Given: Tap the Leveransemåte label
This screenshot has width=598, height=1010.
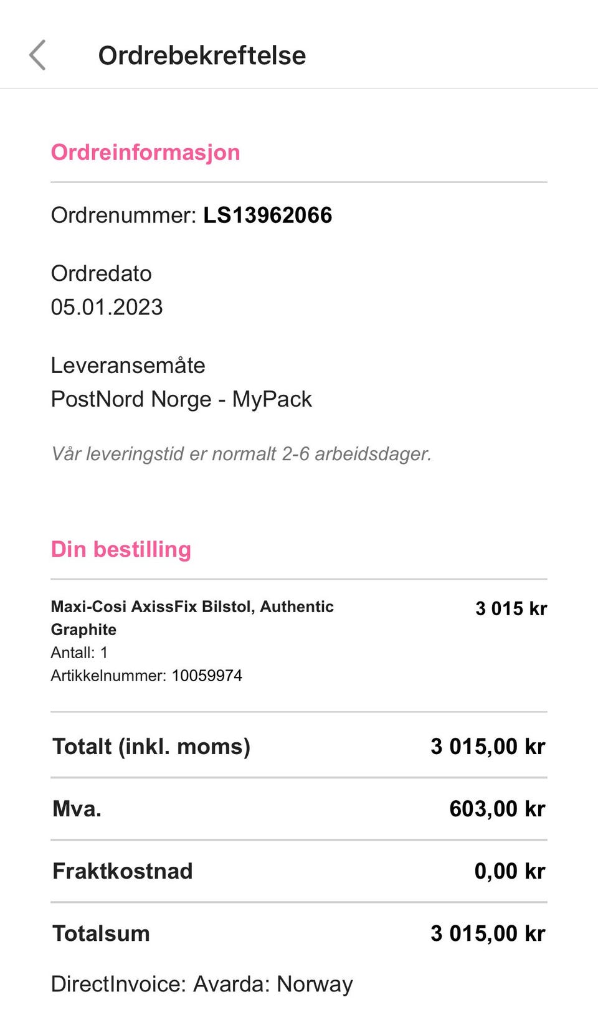Looking at the screenshot, I should (x=128, y=366).
